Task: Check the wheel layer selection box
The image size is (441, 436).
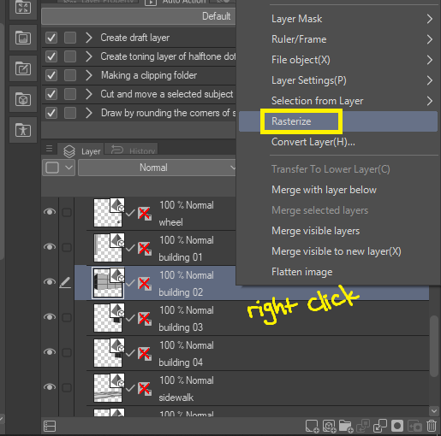Action: pyautogui.click(x=67, y=212)
